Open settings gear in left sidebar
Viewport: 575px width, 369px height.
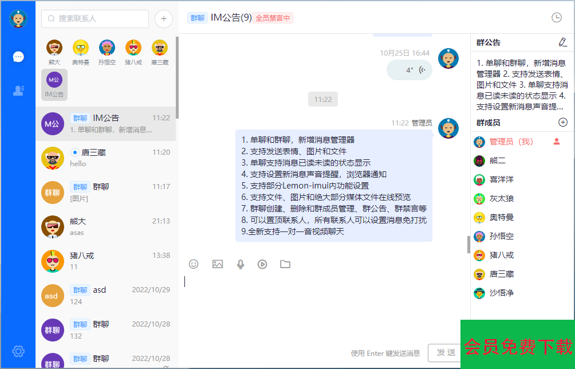point(18,351)
